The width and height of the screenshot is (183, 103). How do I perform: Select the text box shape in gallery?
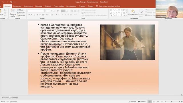(x=111, y=10)
